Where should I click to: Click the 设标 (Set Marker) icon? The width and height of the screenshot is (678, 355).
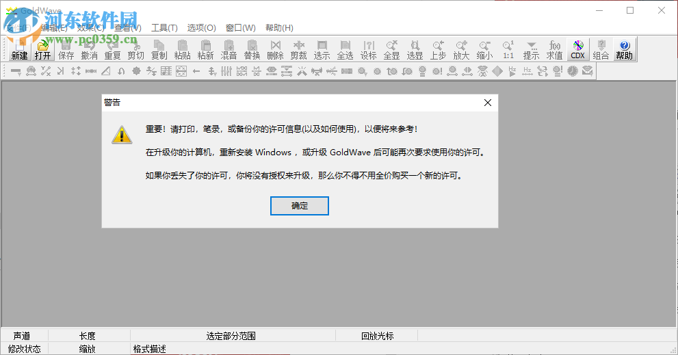(x=368, y=49)
